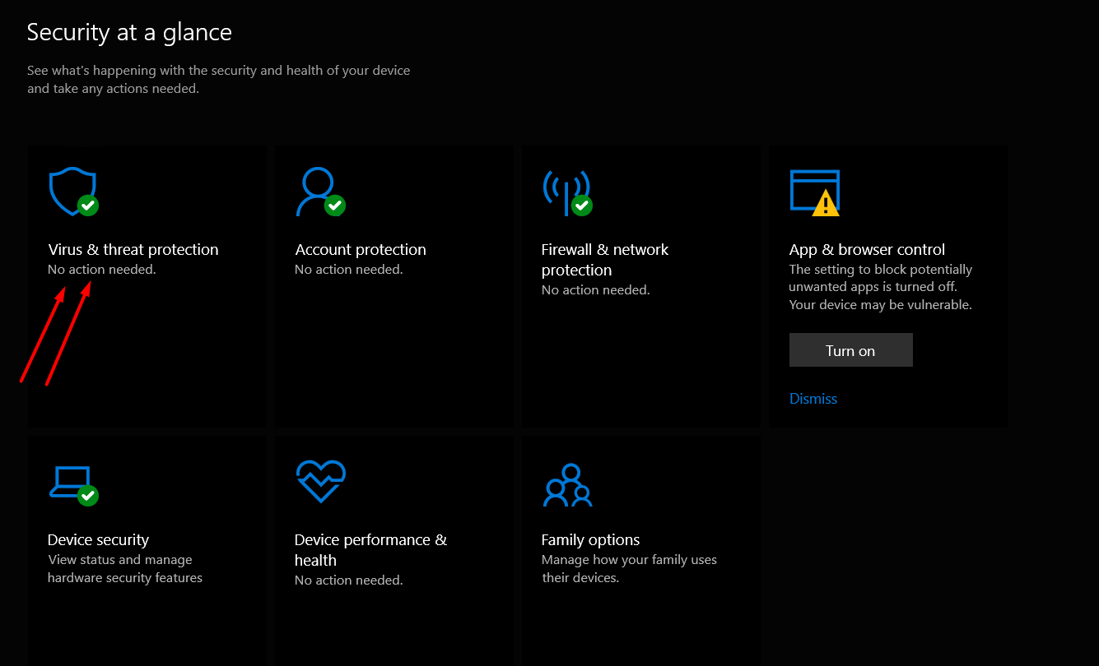Open the Family options title

[590, 540]
